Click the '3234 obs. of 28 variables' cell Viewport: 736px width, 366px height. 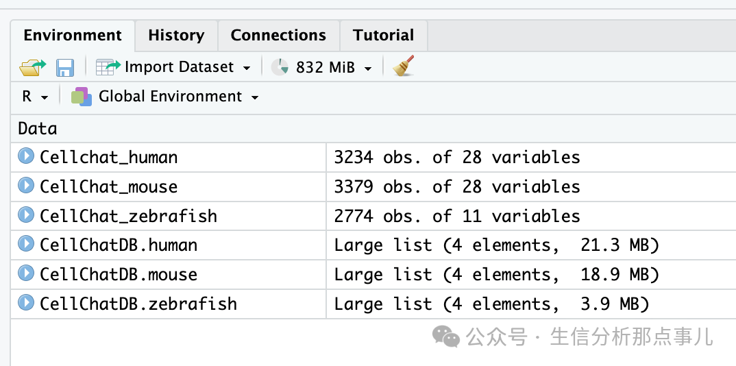click(531, 157)
